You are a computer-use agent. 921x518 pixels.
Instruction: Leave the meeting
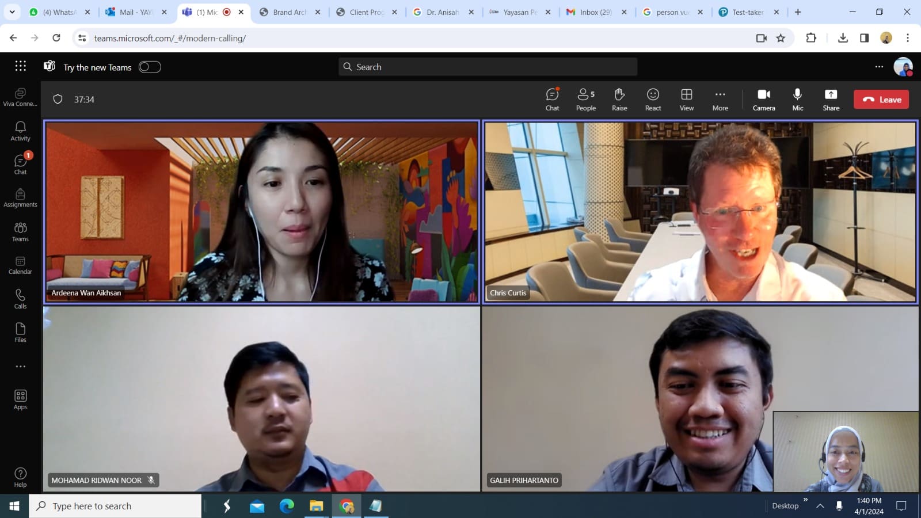(881, 100)
